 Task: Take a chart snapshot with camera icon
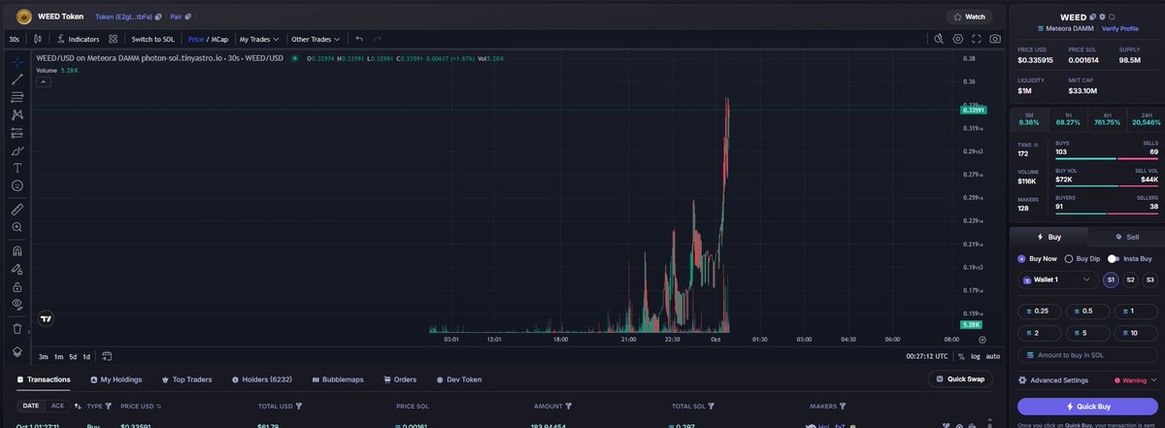995,39
